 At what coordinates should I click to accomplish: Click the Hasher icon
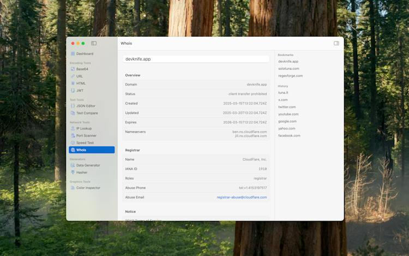coord(73,172)
